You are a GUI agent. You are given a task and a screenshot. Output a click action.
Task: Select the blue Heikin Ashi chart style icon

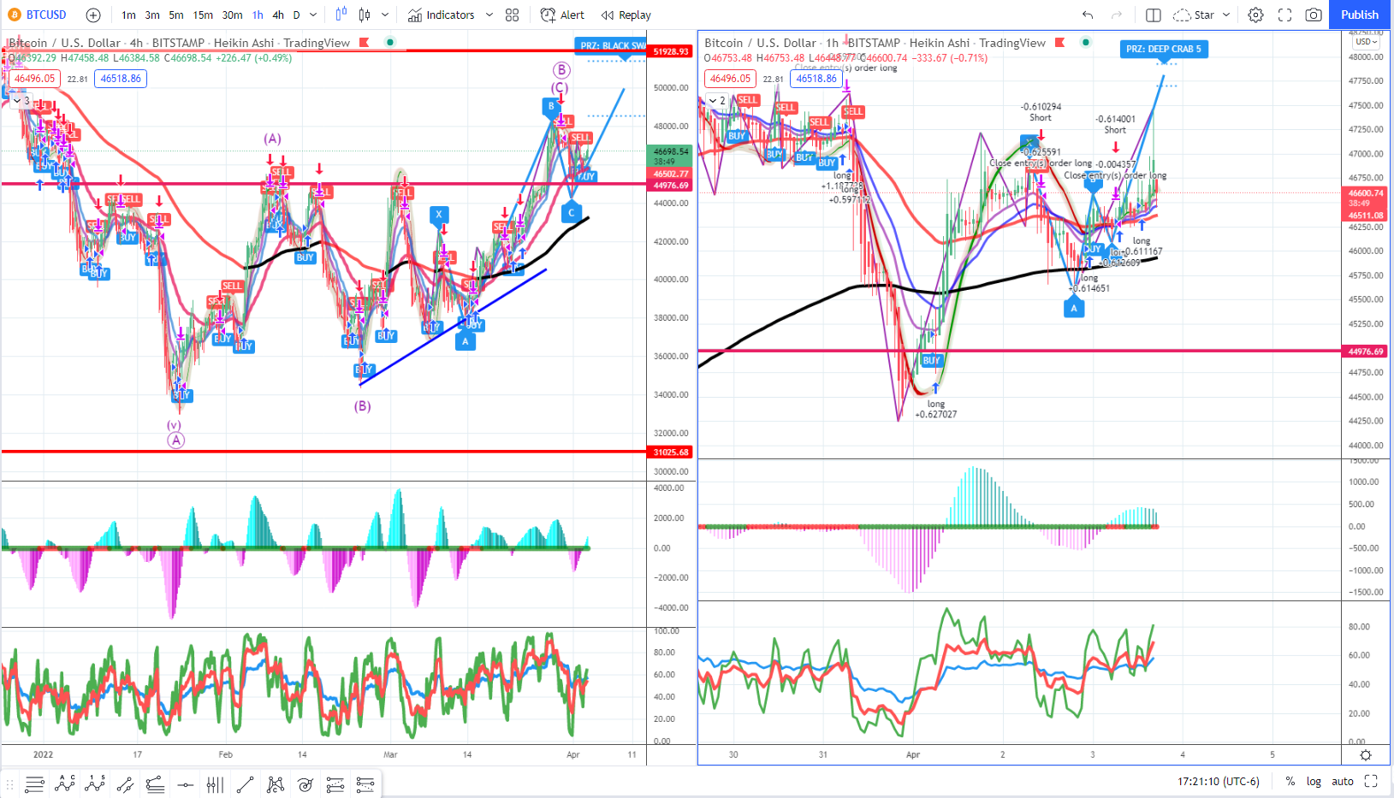(x=341, y=15)
